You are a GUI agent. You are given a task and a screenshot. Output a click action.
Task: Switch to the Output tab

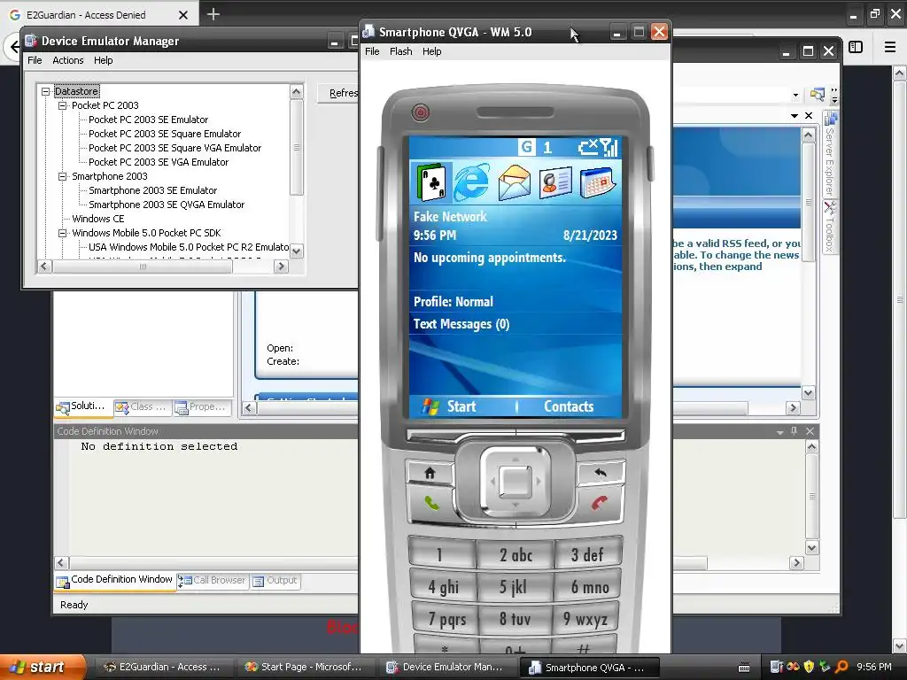click(275, 581)
